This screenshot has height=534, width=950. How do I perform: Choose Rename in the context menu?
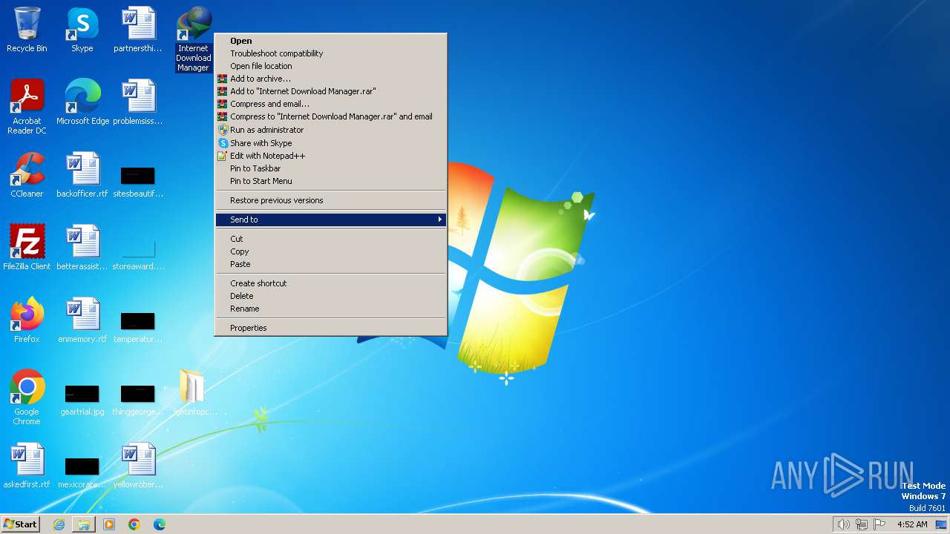[x=331, y=309]
